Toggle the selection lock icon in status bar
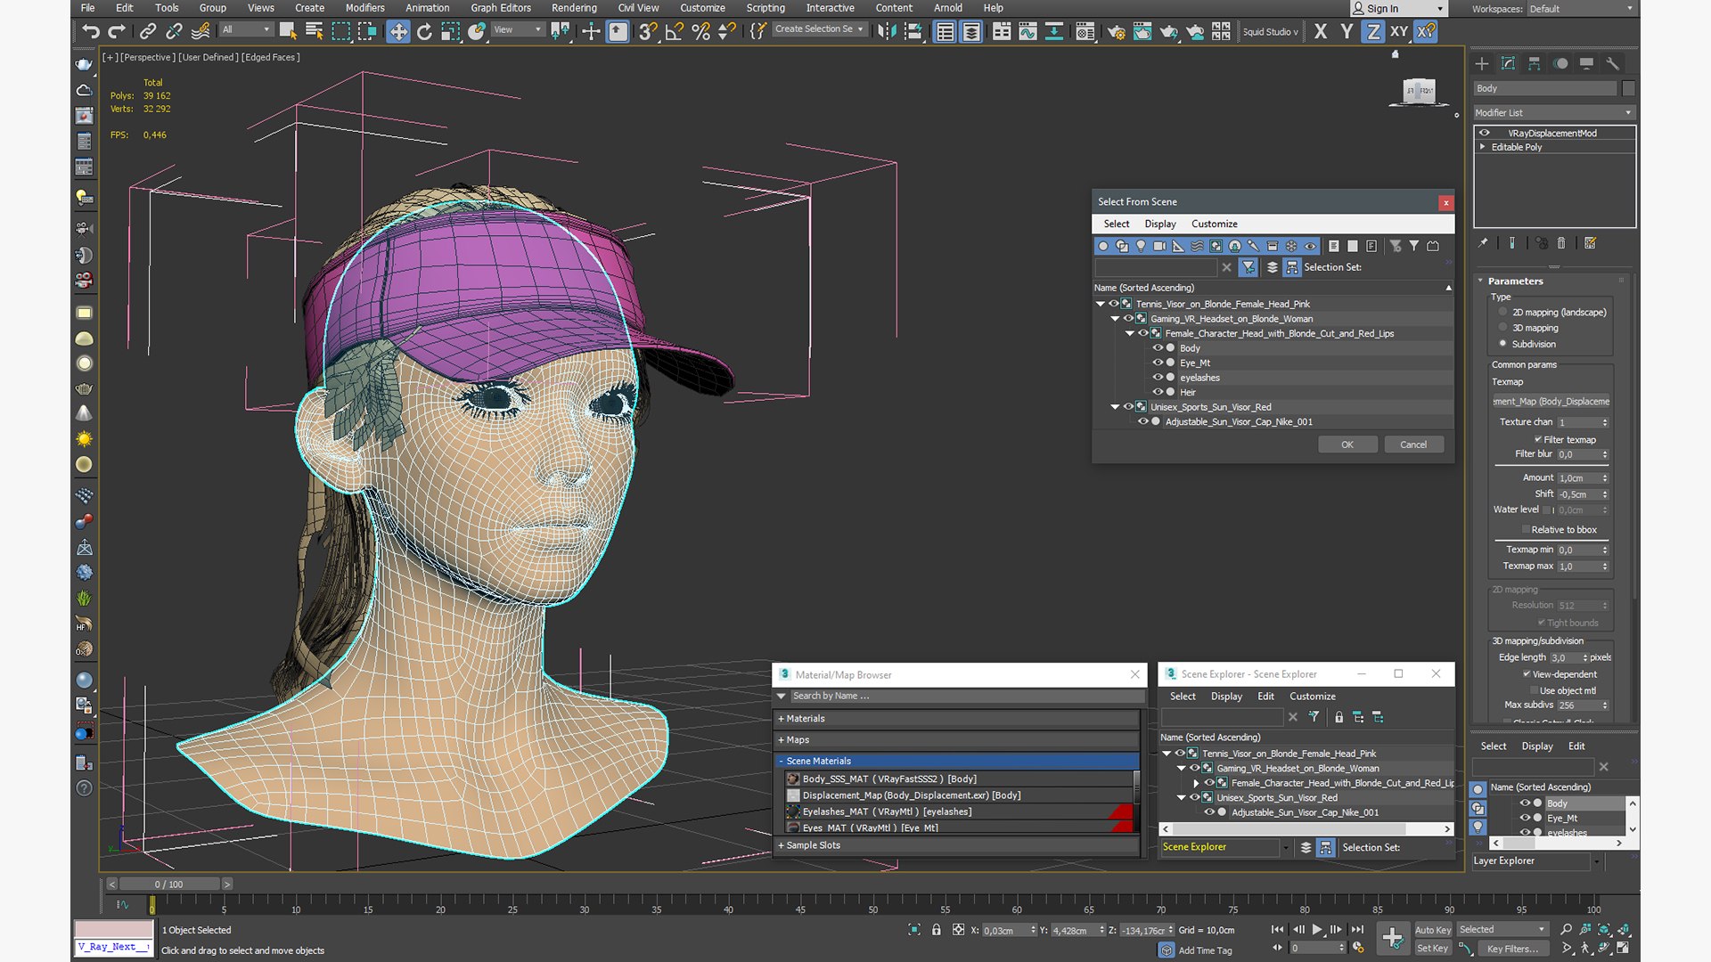Image resolution: width=1711 pixels, height=962 pixels. 936,929
